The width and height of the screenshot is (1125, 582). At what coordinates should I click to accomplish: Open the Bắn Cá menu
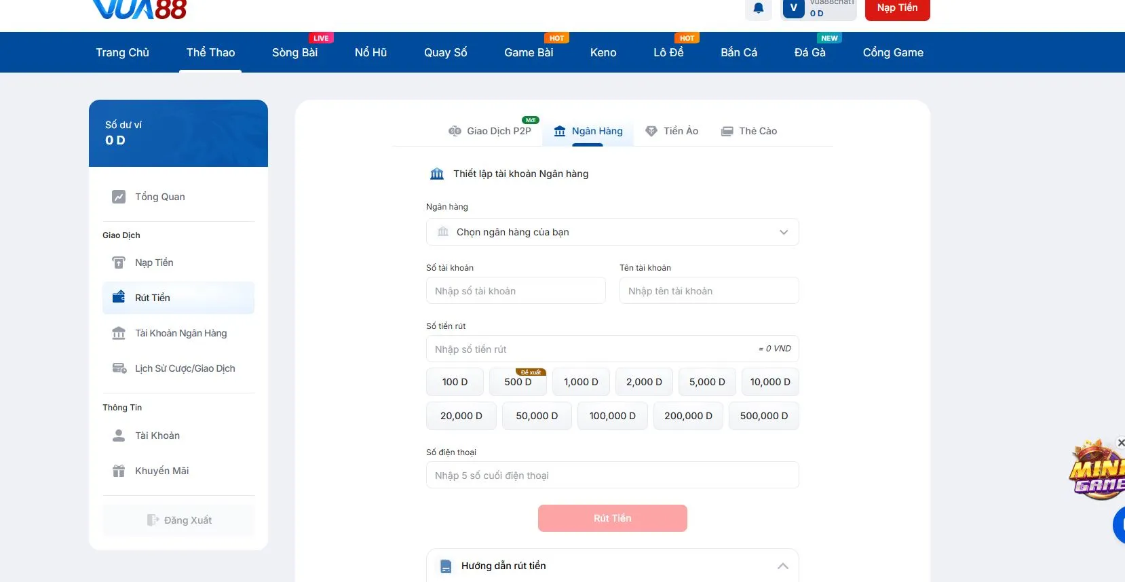point(739,52)
